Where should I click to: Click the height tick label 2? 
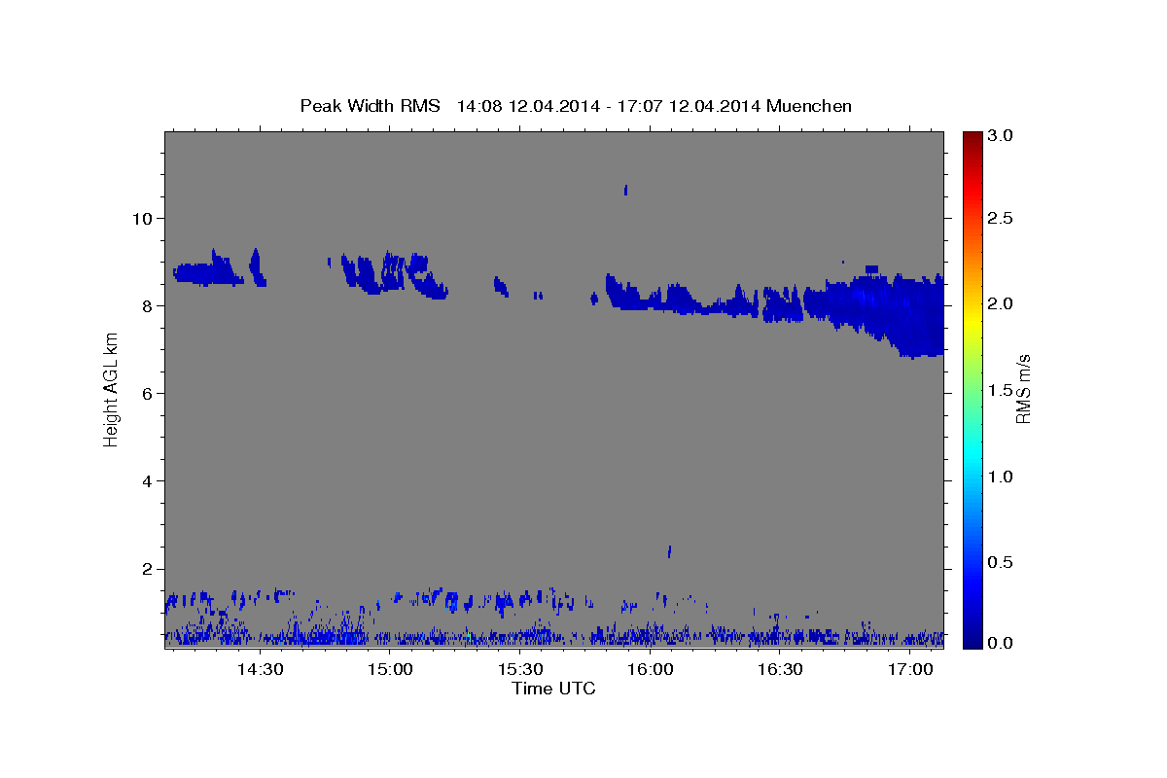150,569
